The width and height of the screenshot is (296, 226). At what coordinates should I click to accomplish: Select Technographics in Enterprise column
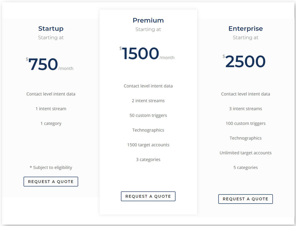point(246,138)
